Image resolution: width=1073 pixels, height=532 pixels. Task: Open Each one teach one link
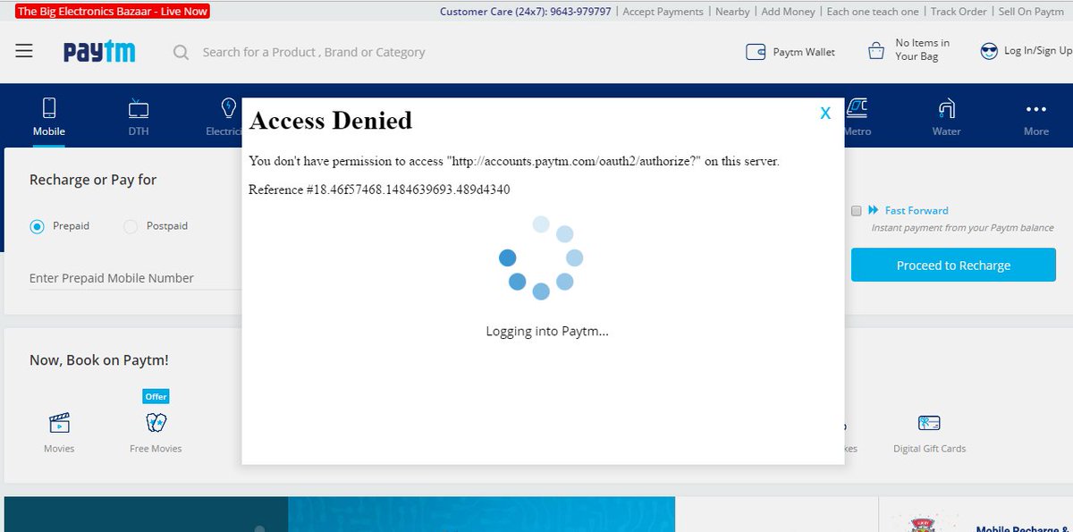click(x=873, y=12)
